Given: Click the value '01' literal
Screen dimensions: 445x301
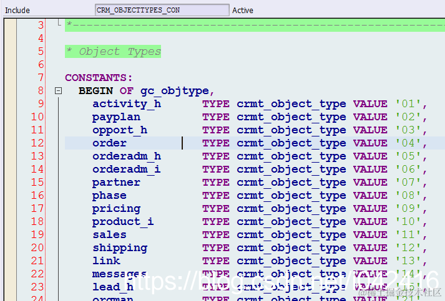Looking at the screenshot, I should tap(408, 104).
